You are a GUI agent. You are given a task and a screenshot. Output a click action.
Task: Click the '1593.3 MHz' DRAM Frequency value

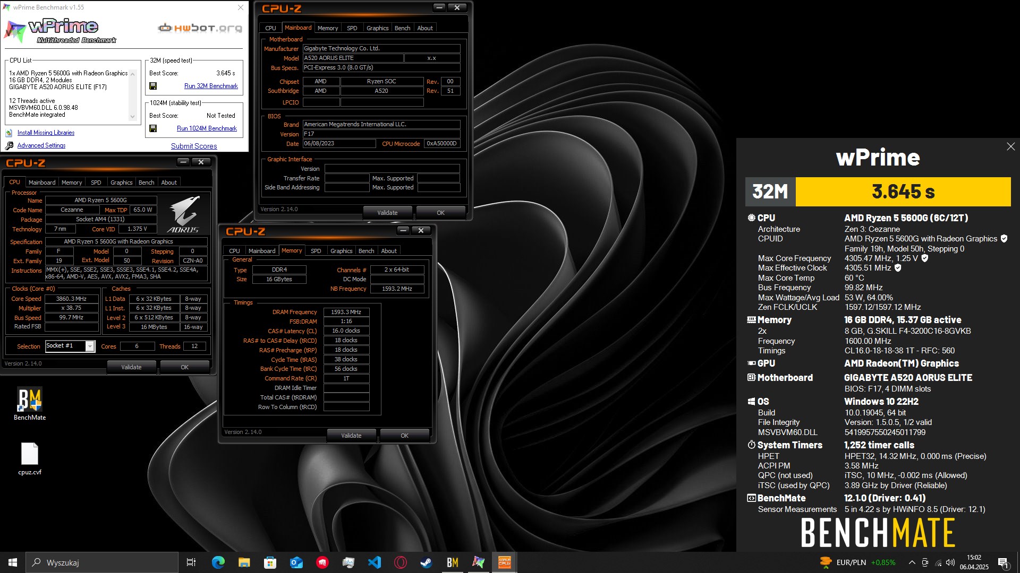click(x=346, y=312)
